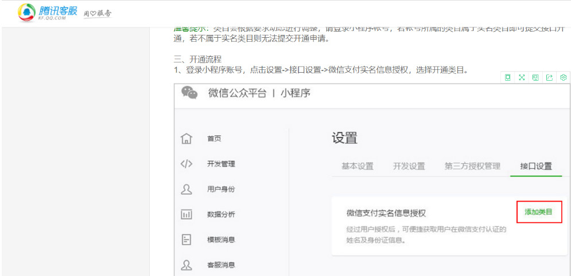571x276 pixels.
Task: Select the 首页 home icon in sidebar
Action: [187, 139]
